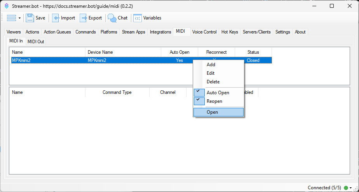Open the Variables icon

coord(138,18)
